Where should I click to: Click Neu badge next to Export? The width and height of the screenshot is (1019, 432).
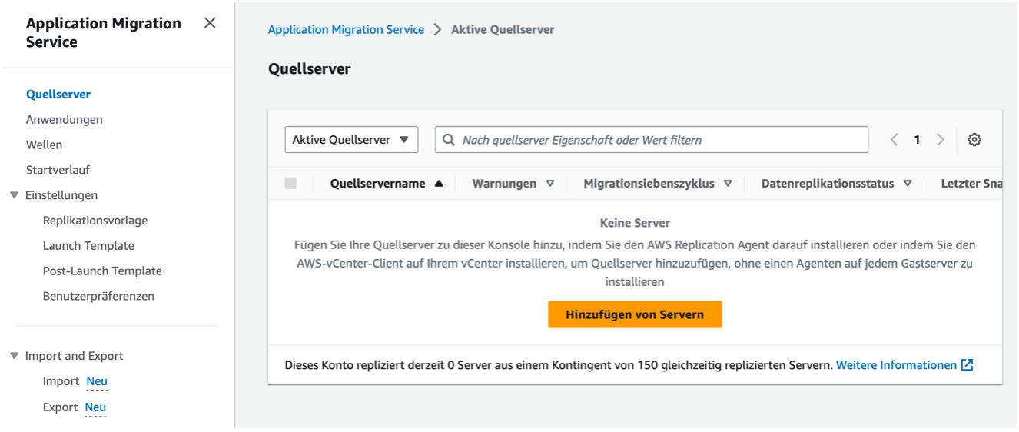pos(95,407)
